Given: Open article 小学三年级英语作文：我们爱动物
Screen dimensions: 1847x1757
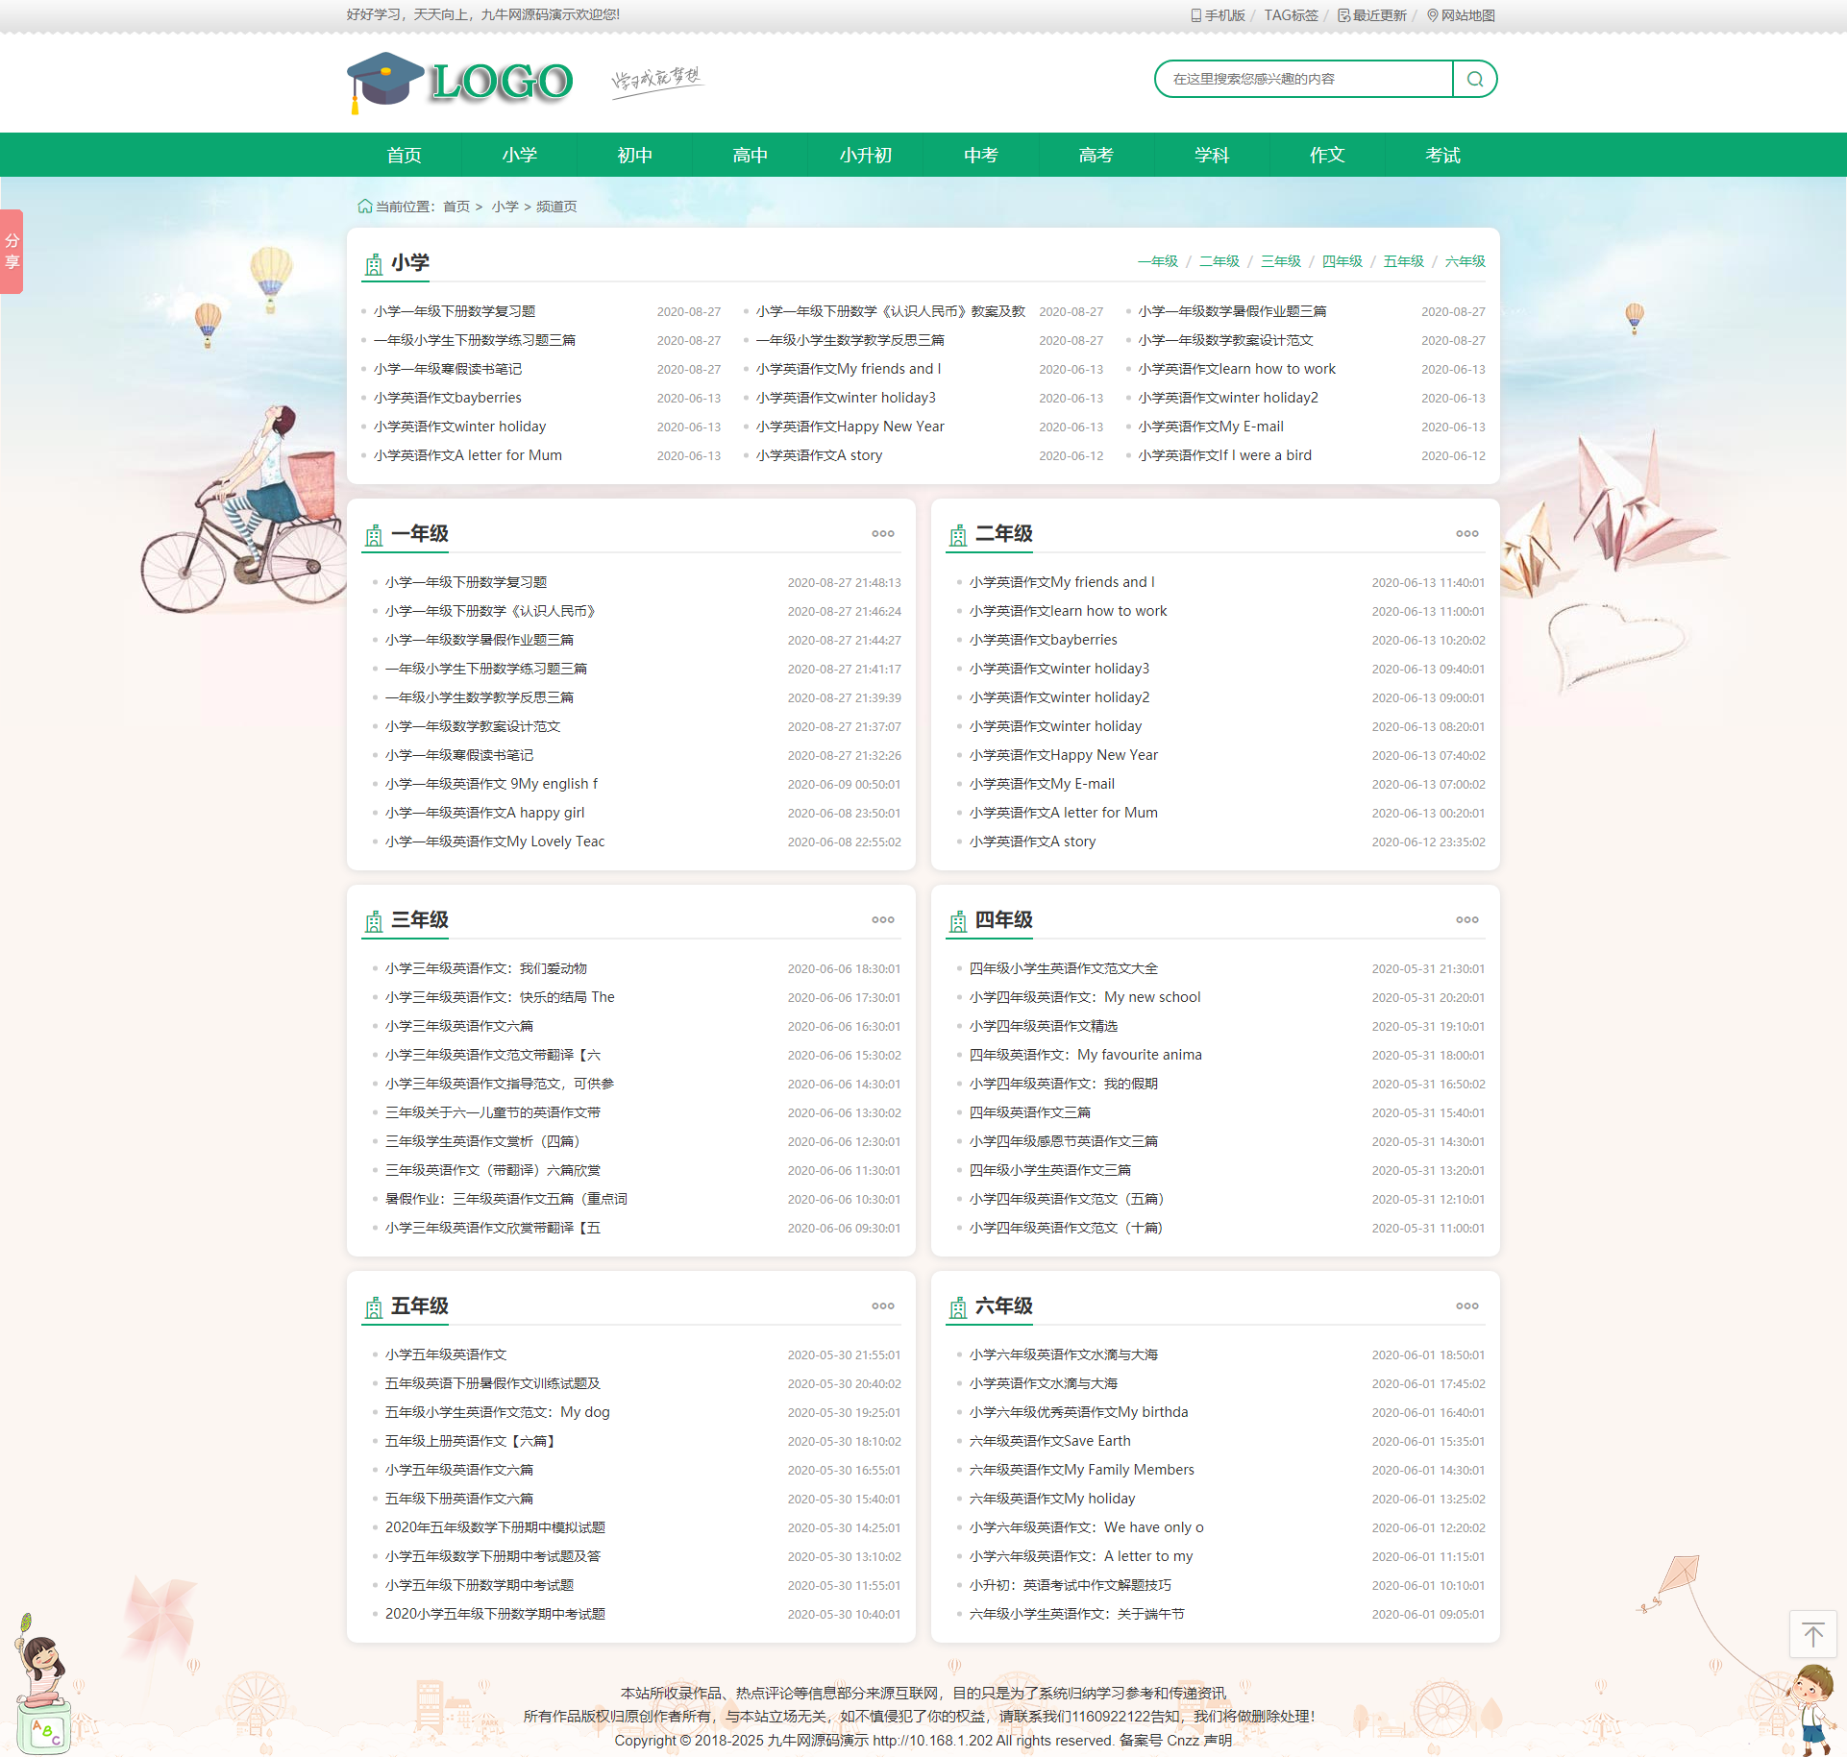Looking at the screenshot, I should 486,968.
